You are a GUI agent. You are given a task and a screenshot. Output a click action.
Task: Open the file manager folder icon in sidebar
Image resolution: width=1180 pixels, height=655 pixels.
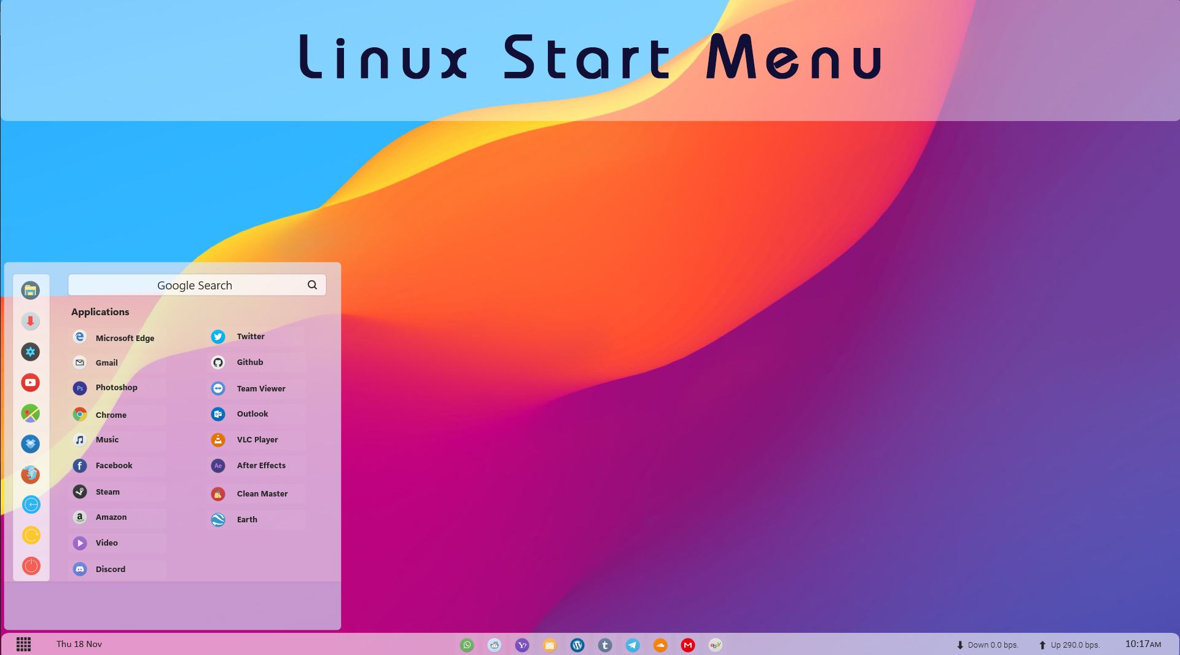coord(31,290)
